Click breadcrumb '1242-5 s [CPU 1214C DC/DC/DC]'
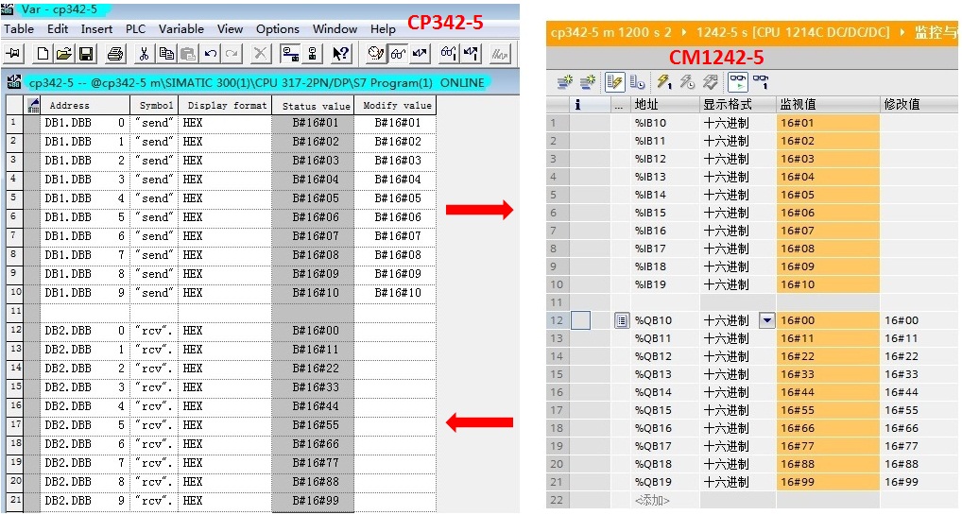962x515 pixels. pyautogui.click(x=793, y=32)
